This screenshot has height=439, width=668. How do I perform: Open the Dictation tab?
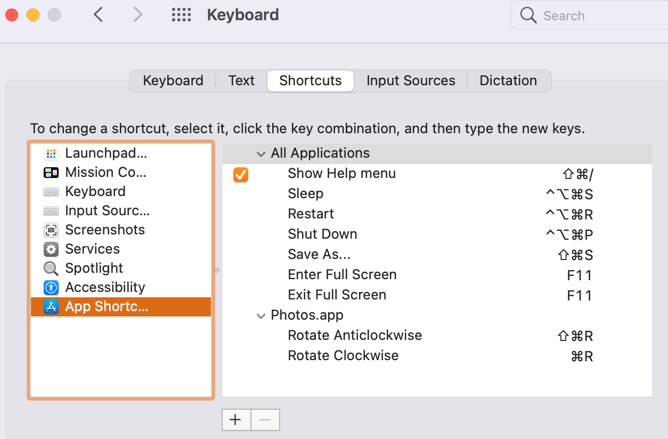pyautogui.click(x=508, y=81)
